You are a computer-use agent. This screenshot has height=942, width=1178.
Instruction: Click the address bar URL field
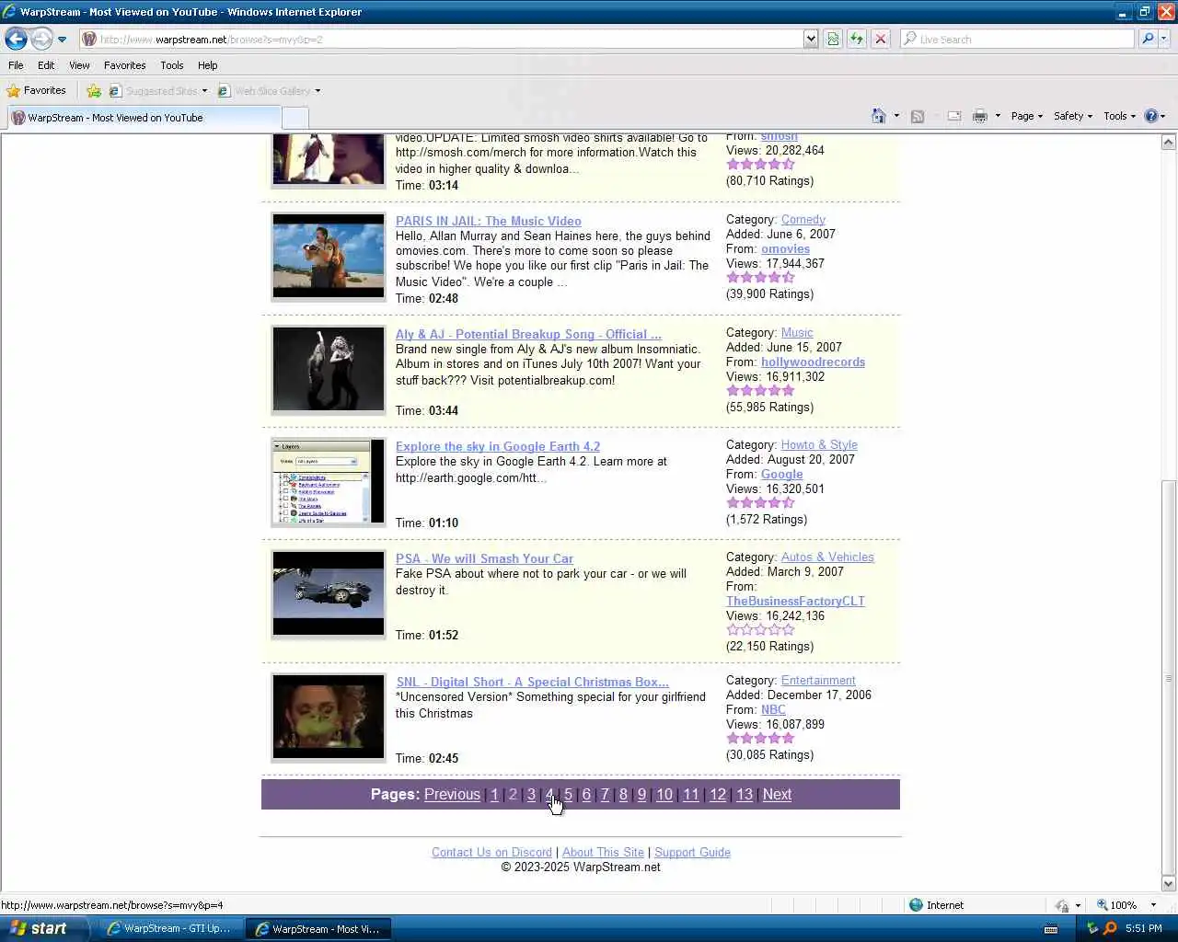[442, 39]
